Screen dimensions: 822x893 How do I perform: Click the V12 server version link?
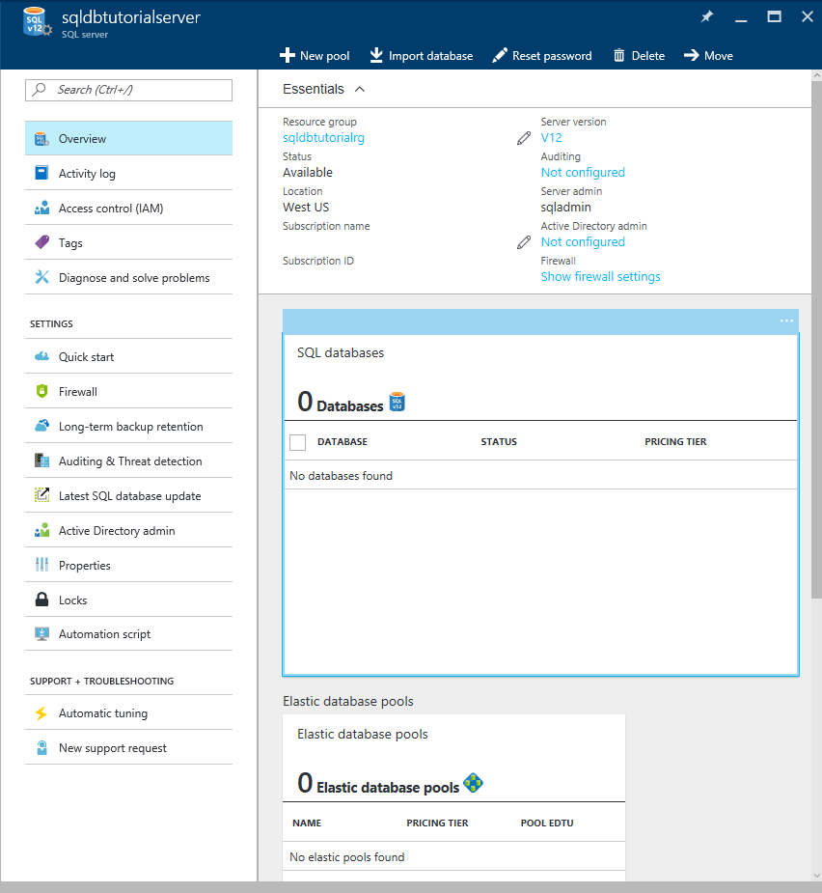[551, 138]
